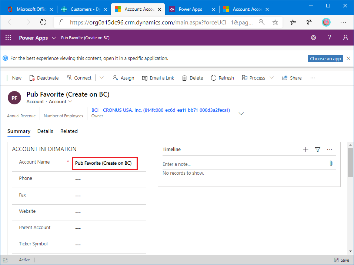
Task: Click the browser reload icon
Action: point(43,22)
